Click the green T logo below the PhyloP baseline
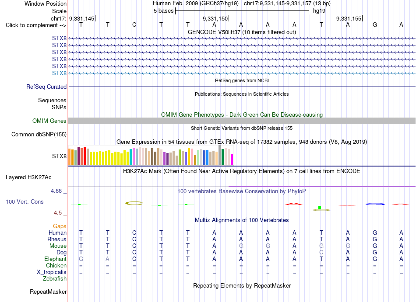 click(320, 207)
